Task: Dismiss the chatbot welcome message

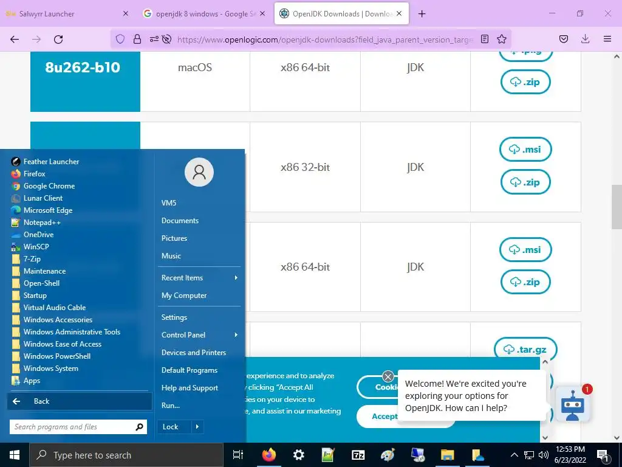Action: (388, 376)
